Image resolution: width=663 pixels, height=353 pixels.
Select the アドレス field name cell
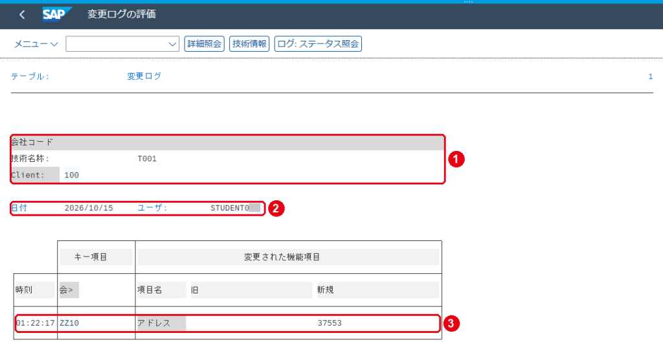[161, 323]
